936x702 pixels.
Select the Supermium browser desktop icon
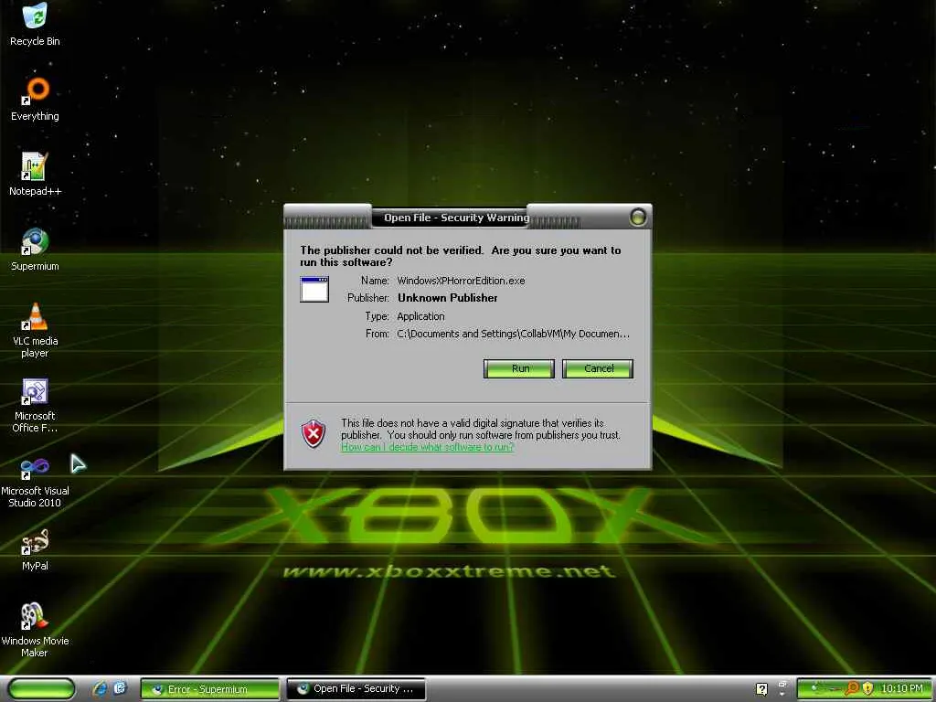(35, 250)
